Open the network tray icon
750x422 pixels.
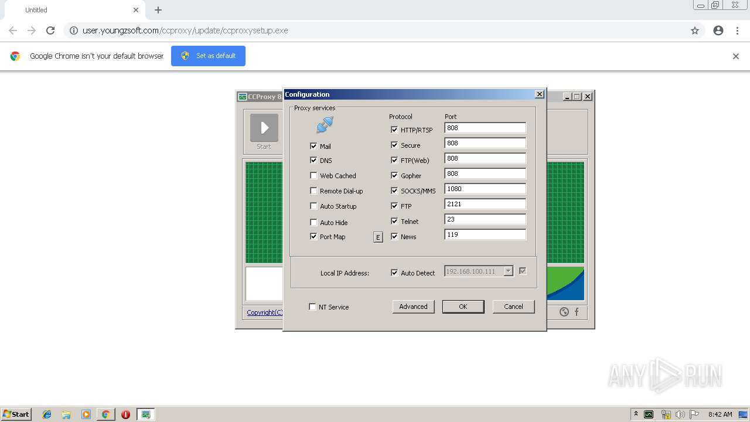pyautogui.click(x=666, y=414)
